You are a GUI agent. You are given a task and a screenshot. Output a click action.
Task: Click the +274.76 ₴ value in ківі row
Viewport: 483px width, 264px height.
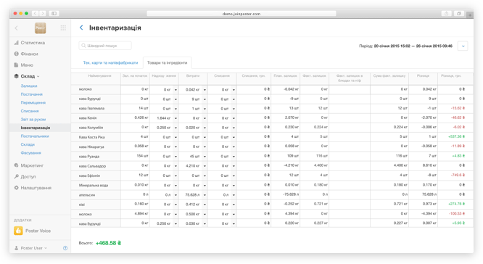click(456, 204)
